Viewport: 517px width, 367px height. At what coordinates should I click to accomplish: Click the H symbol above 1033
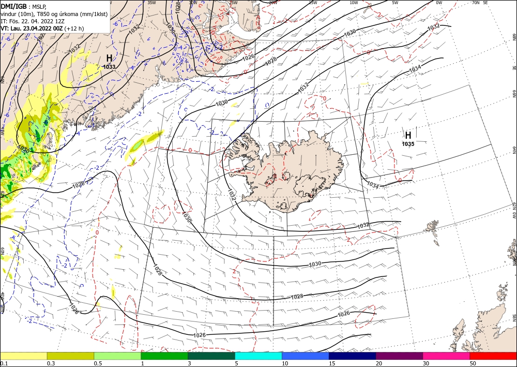tap(109, 58)
